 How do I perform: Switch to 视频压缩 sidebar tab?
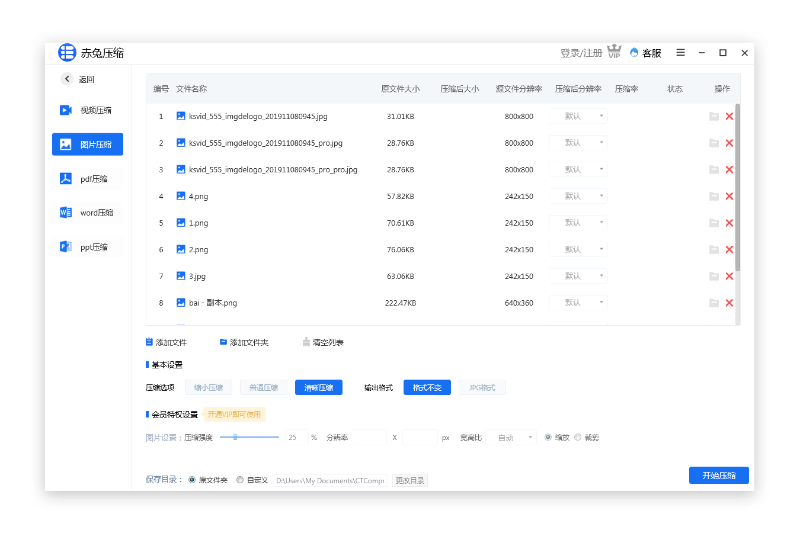88,110
